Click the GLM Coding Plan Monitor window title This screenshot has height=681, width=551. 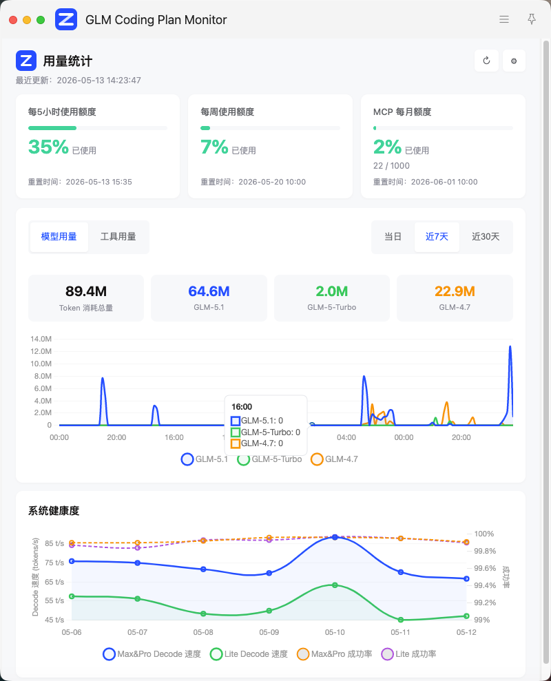tap(156, 20)
